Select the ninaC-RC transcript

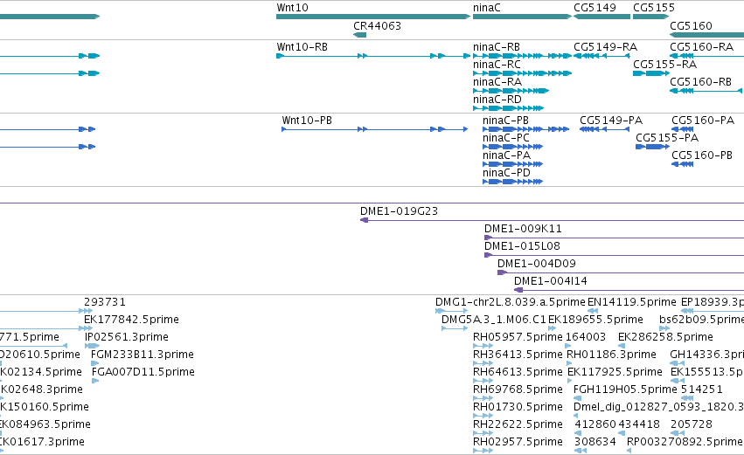click(x=523, y=73)
